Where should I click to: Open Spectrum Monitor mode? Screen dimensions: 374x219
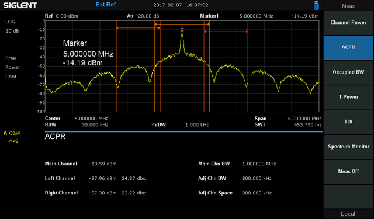pos(348,147)
